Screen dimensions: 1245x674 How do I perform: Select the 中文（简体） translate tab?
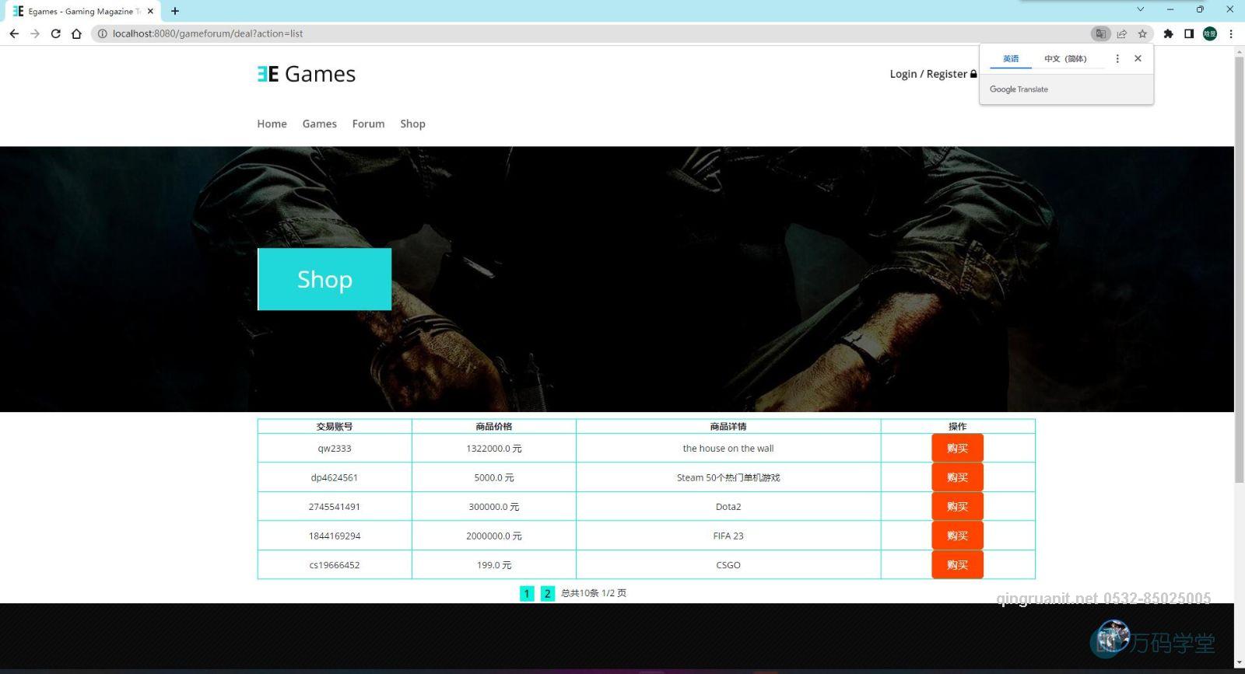1065,58
